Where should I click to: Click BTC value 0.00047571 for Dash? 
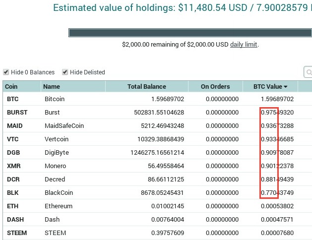277,219
